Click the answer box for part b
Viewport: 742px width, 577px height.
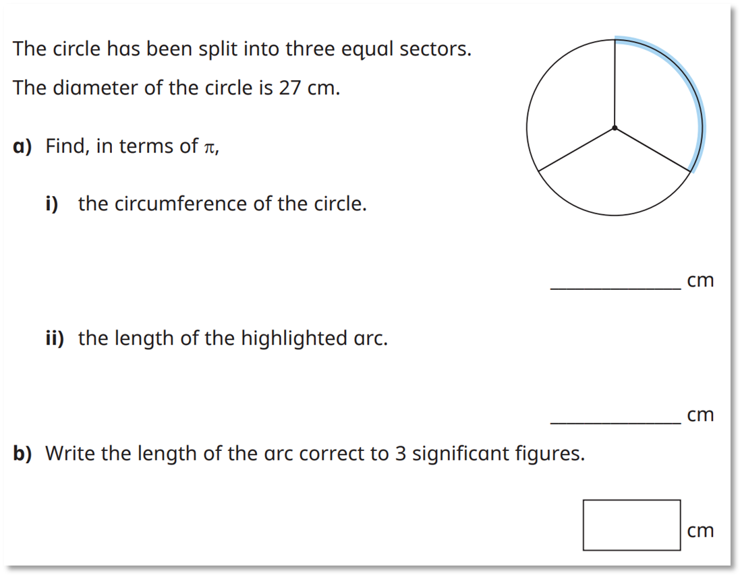631,524
